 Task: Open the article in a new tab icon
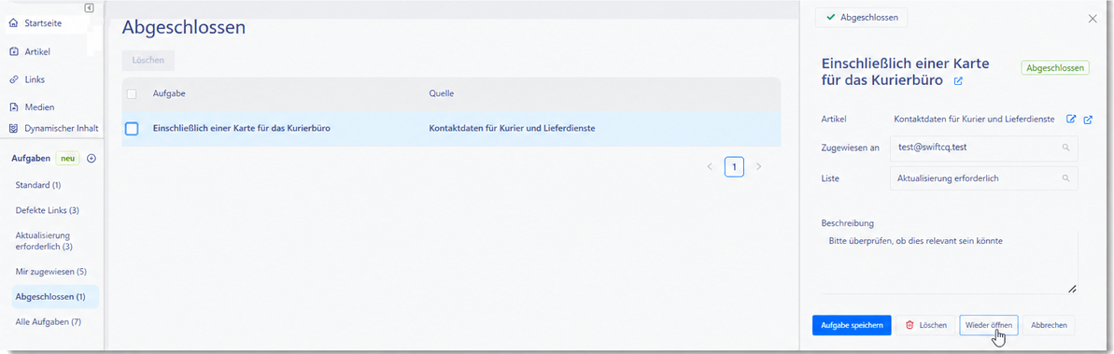(1088, 120)
